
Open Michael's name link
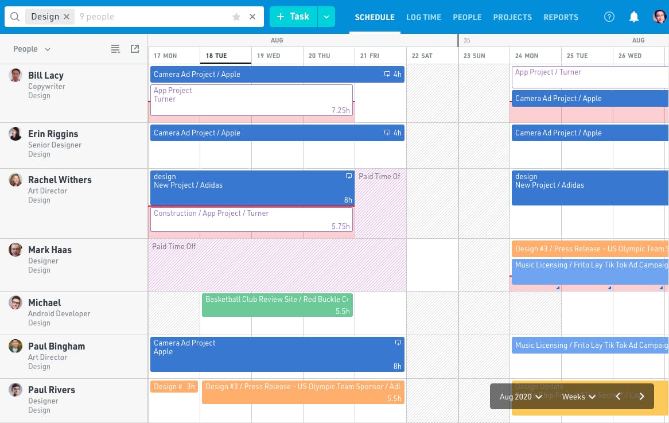(x=44, y=303)
